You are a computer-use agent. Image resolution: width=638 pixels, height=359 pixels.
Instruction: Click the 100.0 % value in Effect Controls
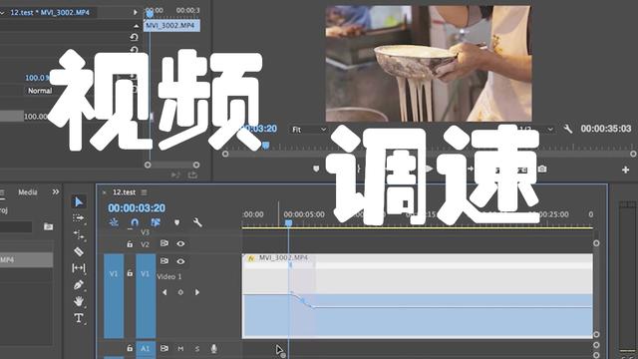point(37,78)
